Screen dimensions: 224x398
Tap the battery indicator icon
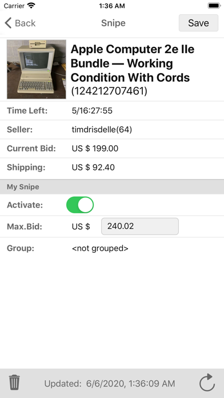(214, 6)
